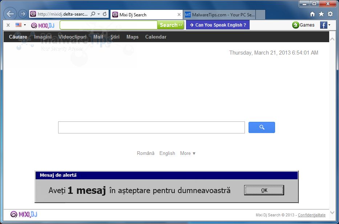Open Videoclipuri from the menu bar
The width and height of the screenshot is (339, 224).
(x=72, y=37)
